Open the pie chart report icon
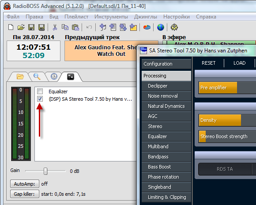The width and height of the screenshot is (256, 205). point(147,27)
